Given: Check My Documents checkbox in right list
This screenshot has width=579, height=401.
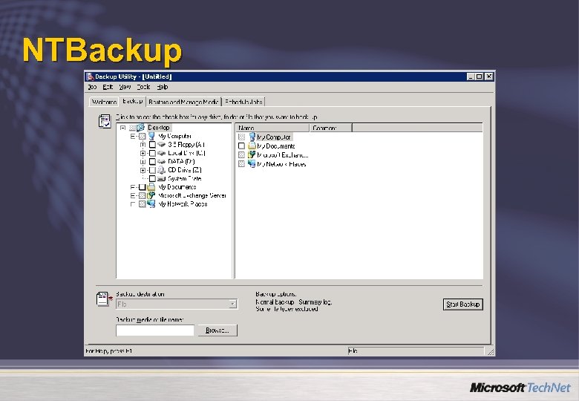Looking at the screenshot, I should (241, 146).
